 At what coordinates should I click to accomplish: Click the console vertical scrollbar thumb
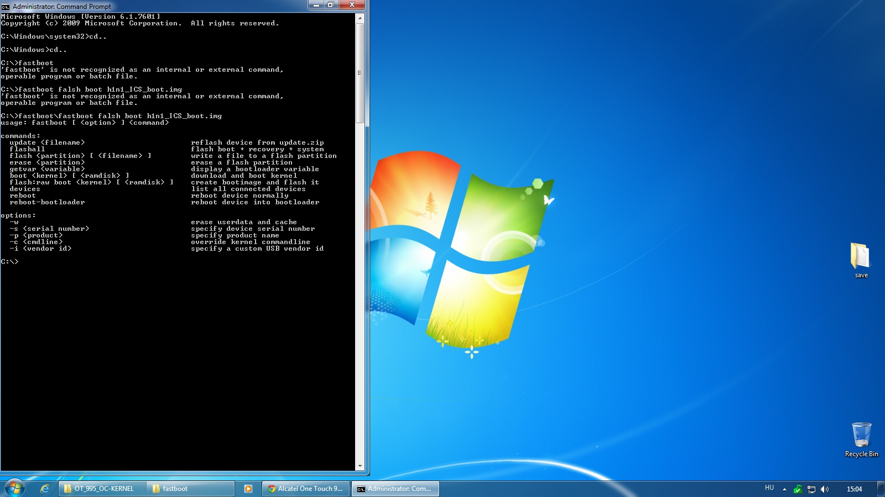[x=360, y=73]
